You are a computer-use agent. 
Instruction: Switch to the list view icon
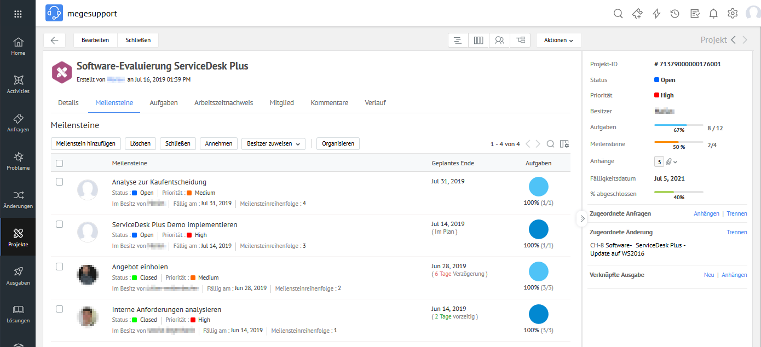pyautogui.click(x=458, y=40)
